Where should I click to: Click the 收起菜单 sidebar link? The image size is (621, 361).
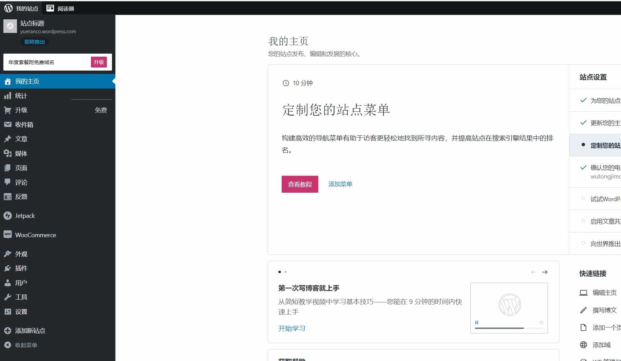click(x=58, y=345)
